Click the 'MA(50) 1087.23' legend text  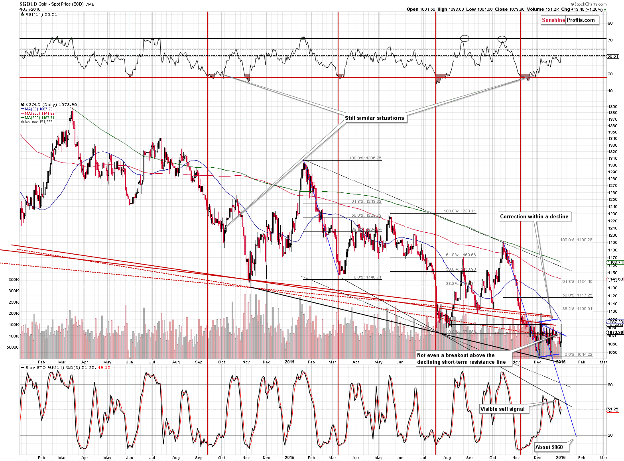tap(39, 109)
